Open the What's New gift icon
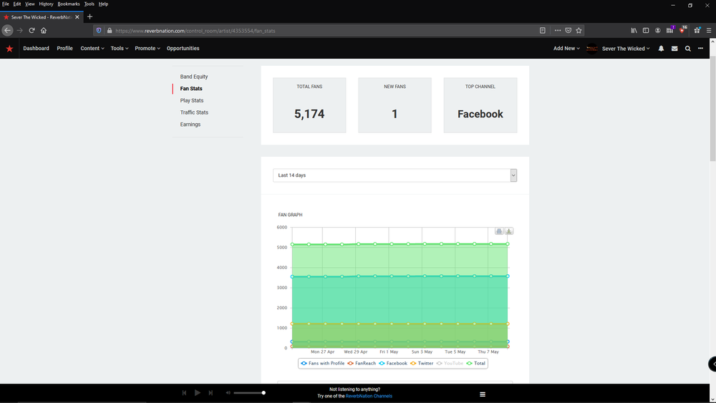The width and height of the screenshot is (716, 403). (697, 31)
